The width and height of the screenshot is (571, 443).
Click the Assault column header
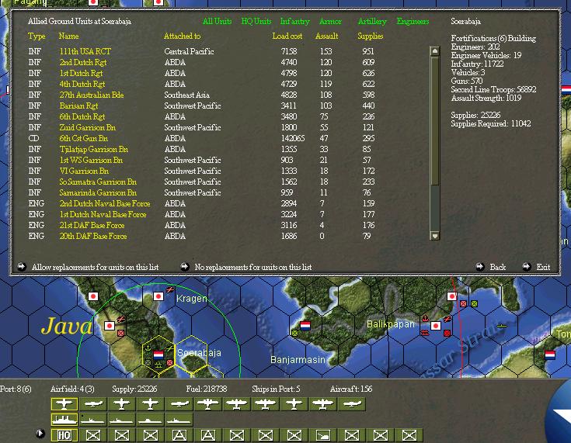pyautogui.click(x=326, y=36)
